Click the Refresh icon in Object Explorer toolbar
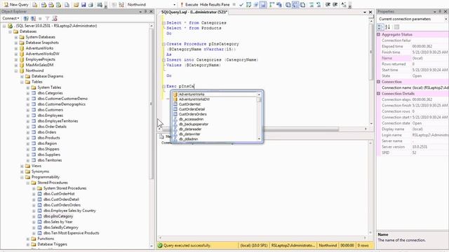The width and height of the screenshot is (449, 252). [x=55, y=18]
